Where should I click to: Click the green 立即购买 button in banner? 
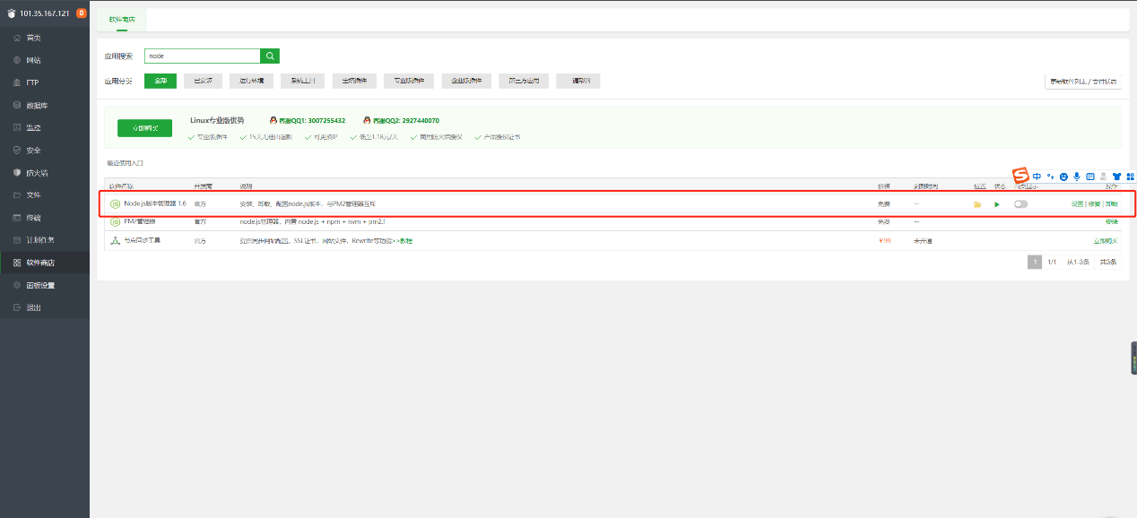[x=144, y=128]
